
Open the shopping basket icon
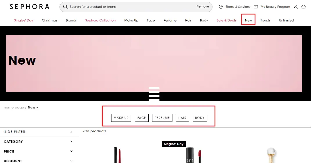coord(303,7)
